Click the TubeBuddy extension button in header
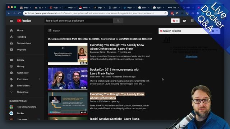Image resolution: width=230 pixels, height=129 pixels. click(175, 21)
